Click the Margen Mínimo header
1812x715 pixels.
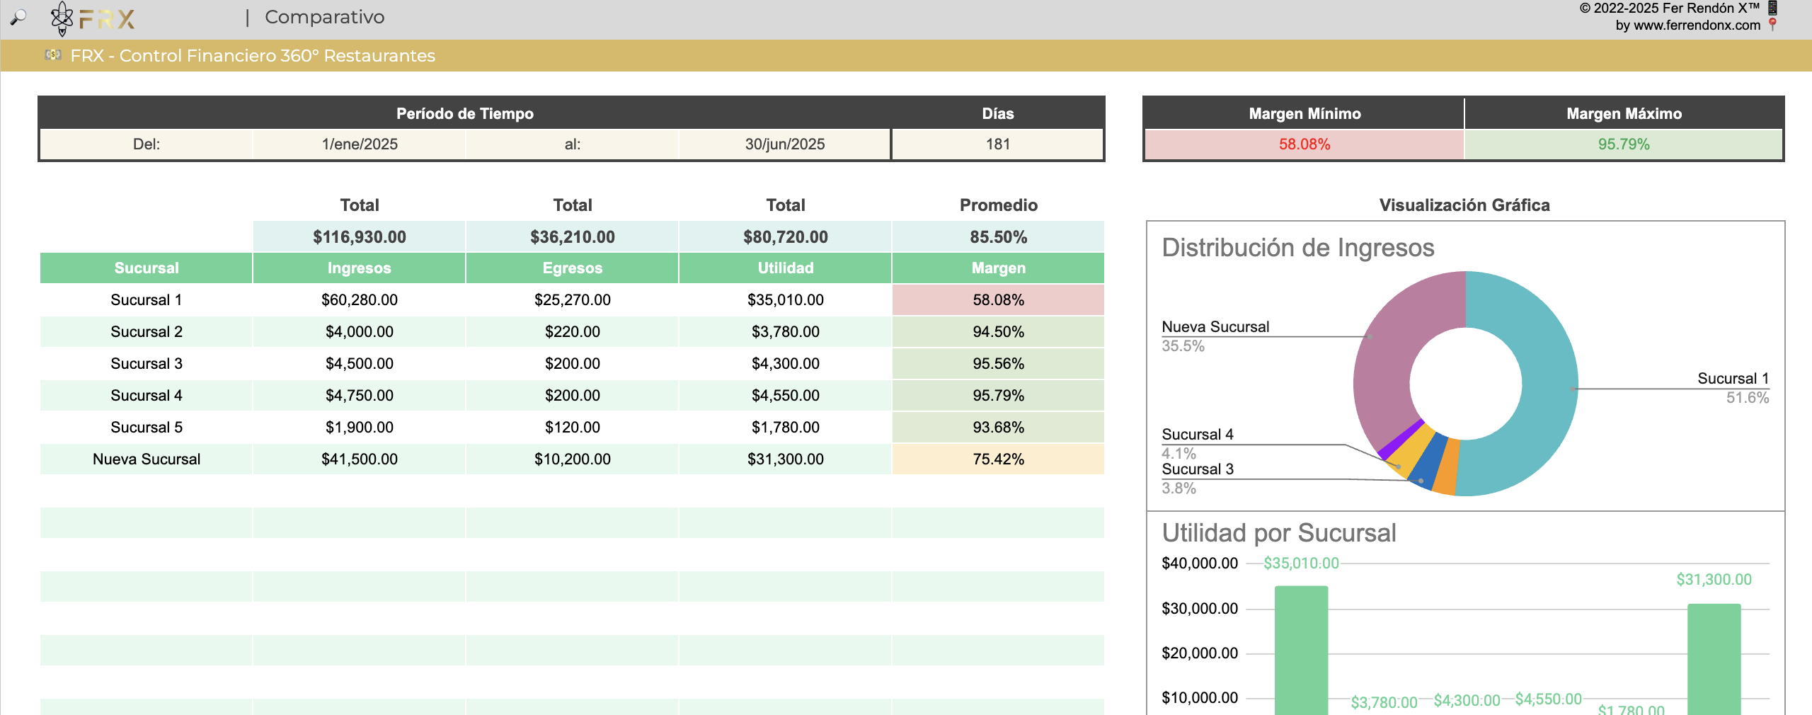pyautogui.click(x=1304, y=113)
